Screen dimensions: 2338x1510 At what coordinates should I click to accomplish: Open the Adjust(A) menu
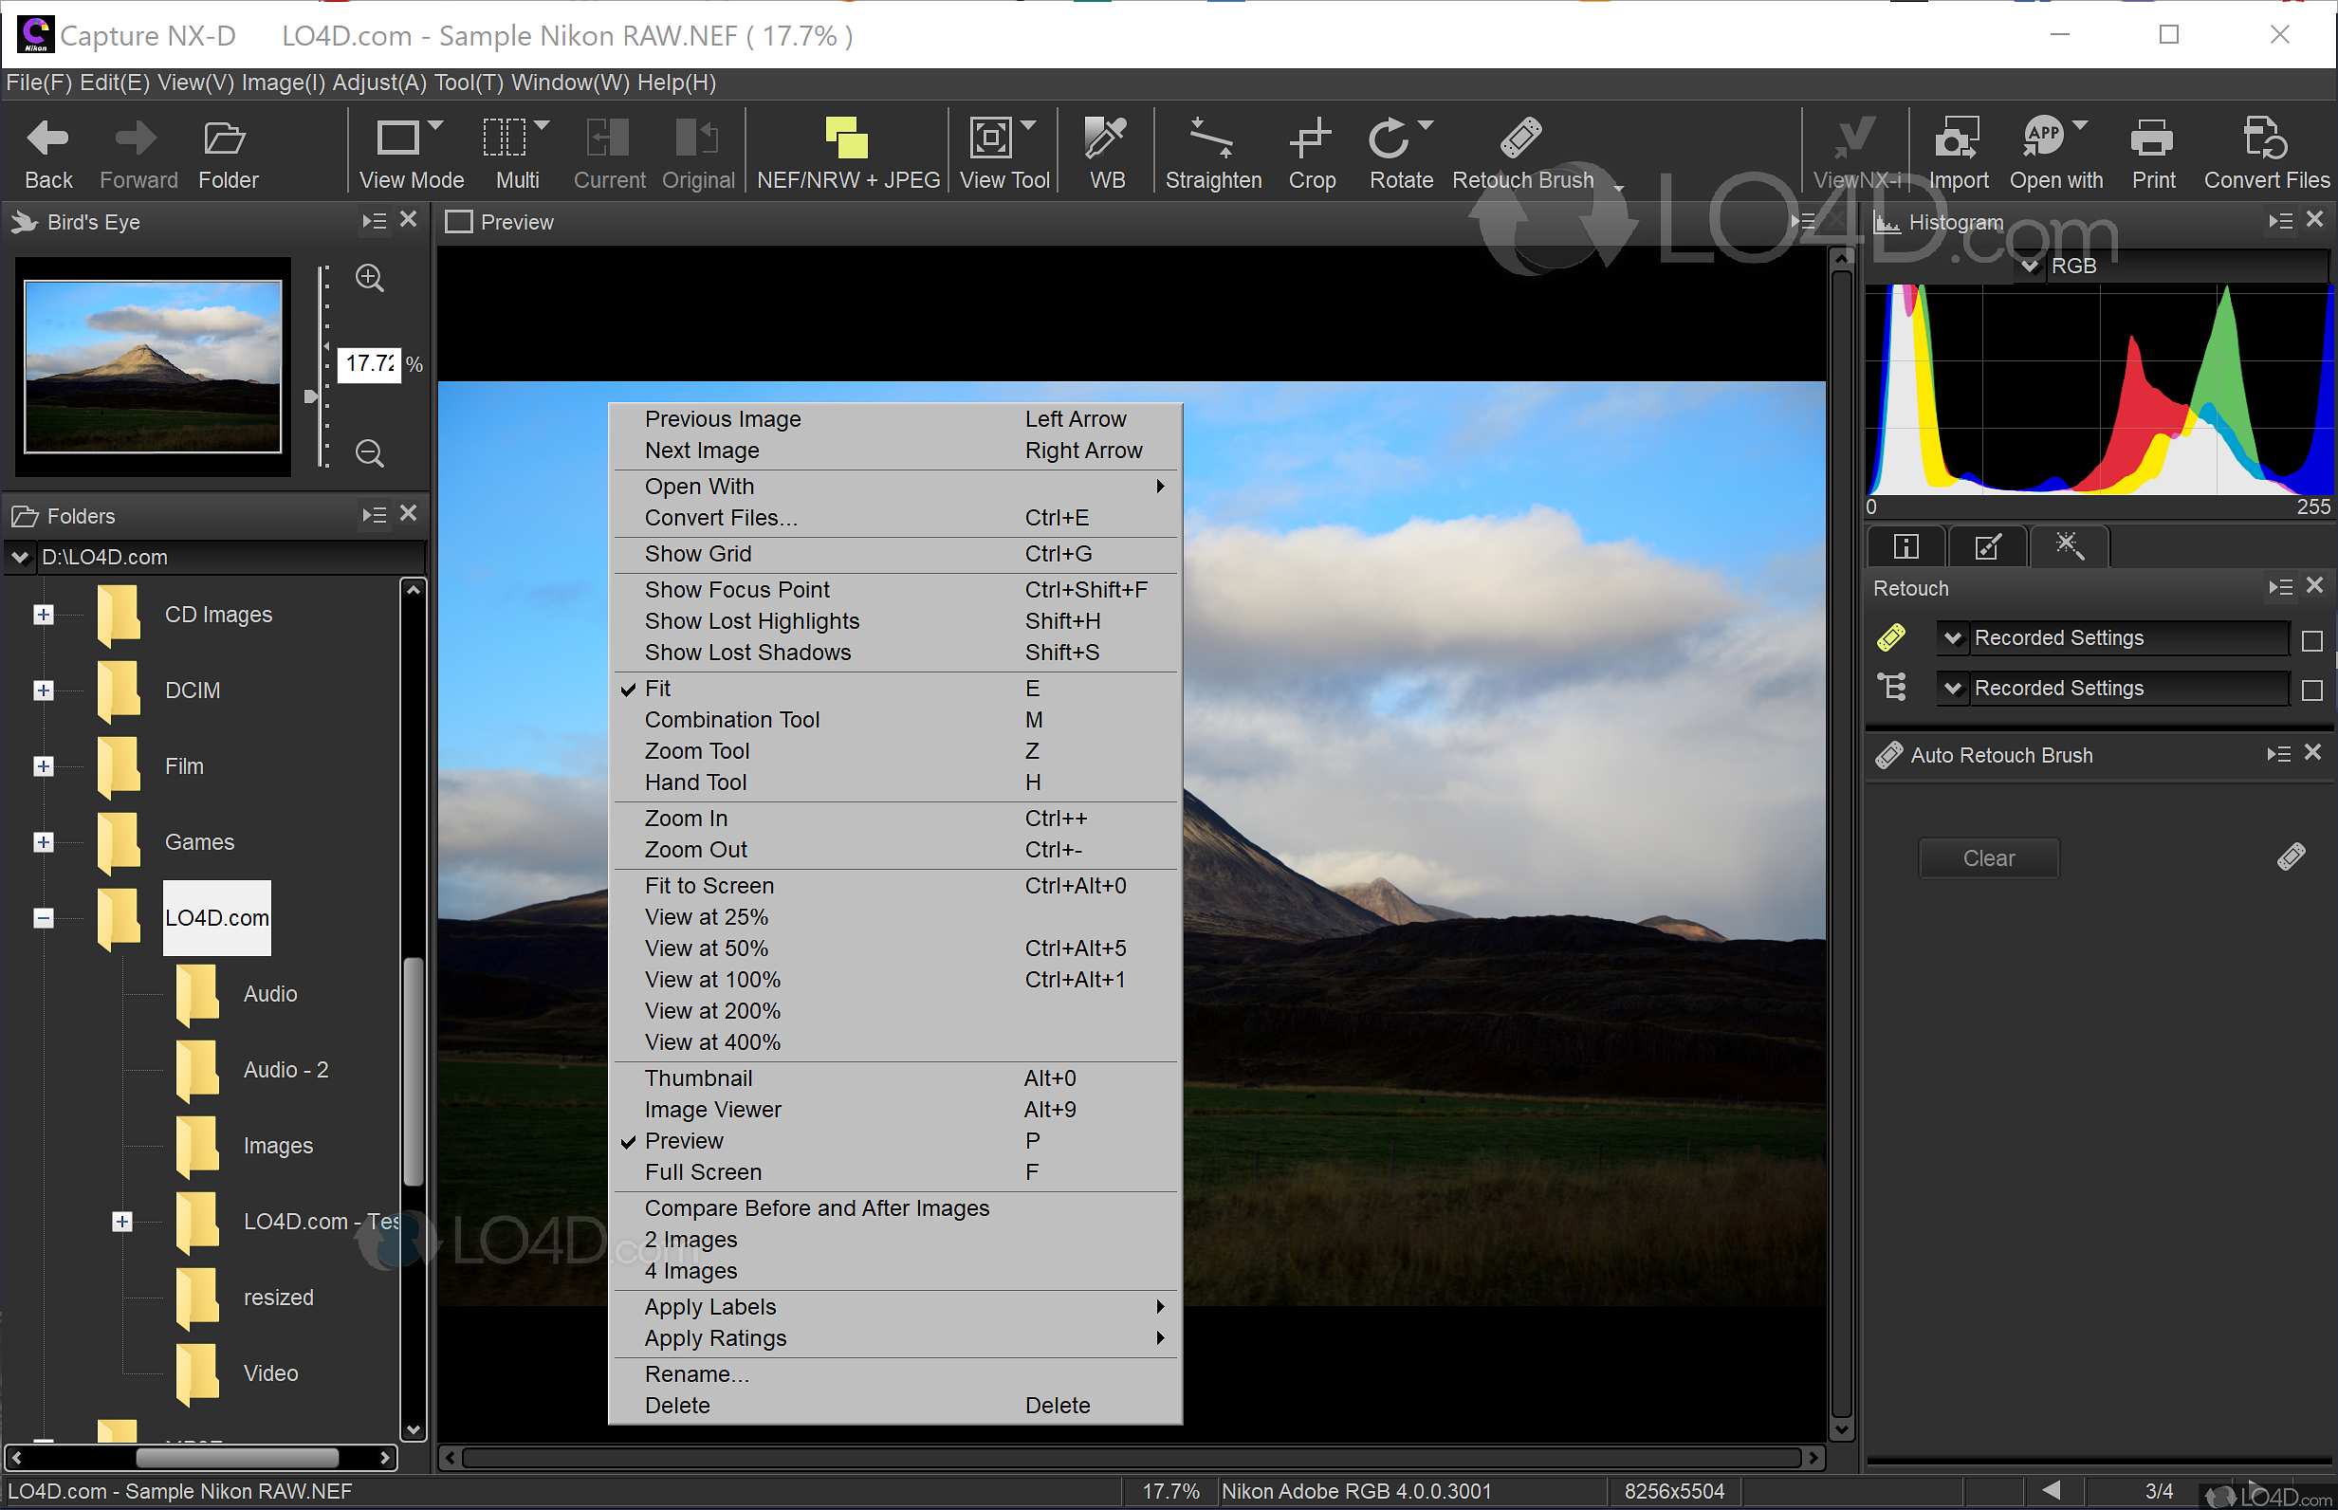[379, 83]
